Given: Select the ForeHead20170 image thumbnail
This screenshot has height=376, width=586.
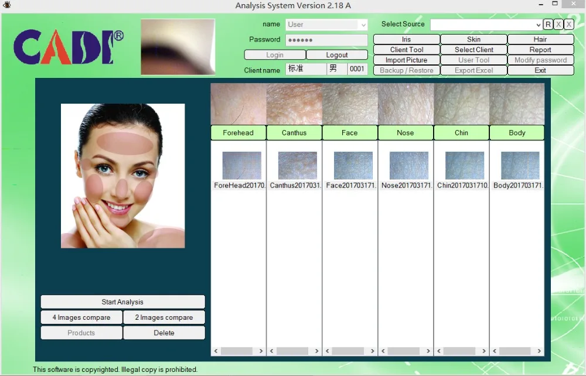Looking at the screenshot, I should pyautogui.click(x=241, y=165).
